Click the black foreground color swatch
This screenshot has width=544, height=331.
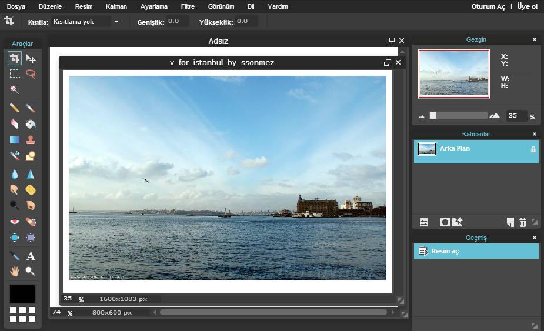click(22, 294)
